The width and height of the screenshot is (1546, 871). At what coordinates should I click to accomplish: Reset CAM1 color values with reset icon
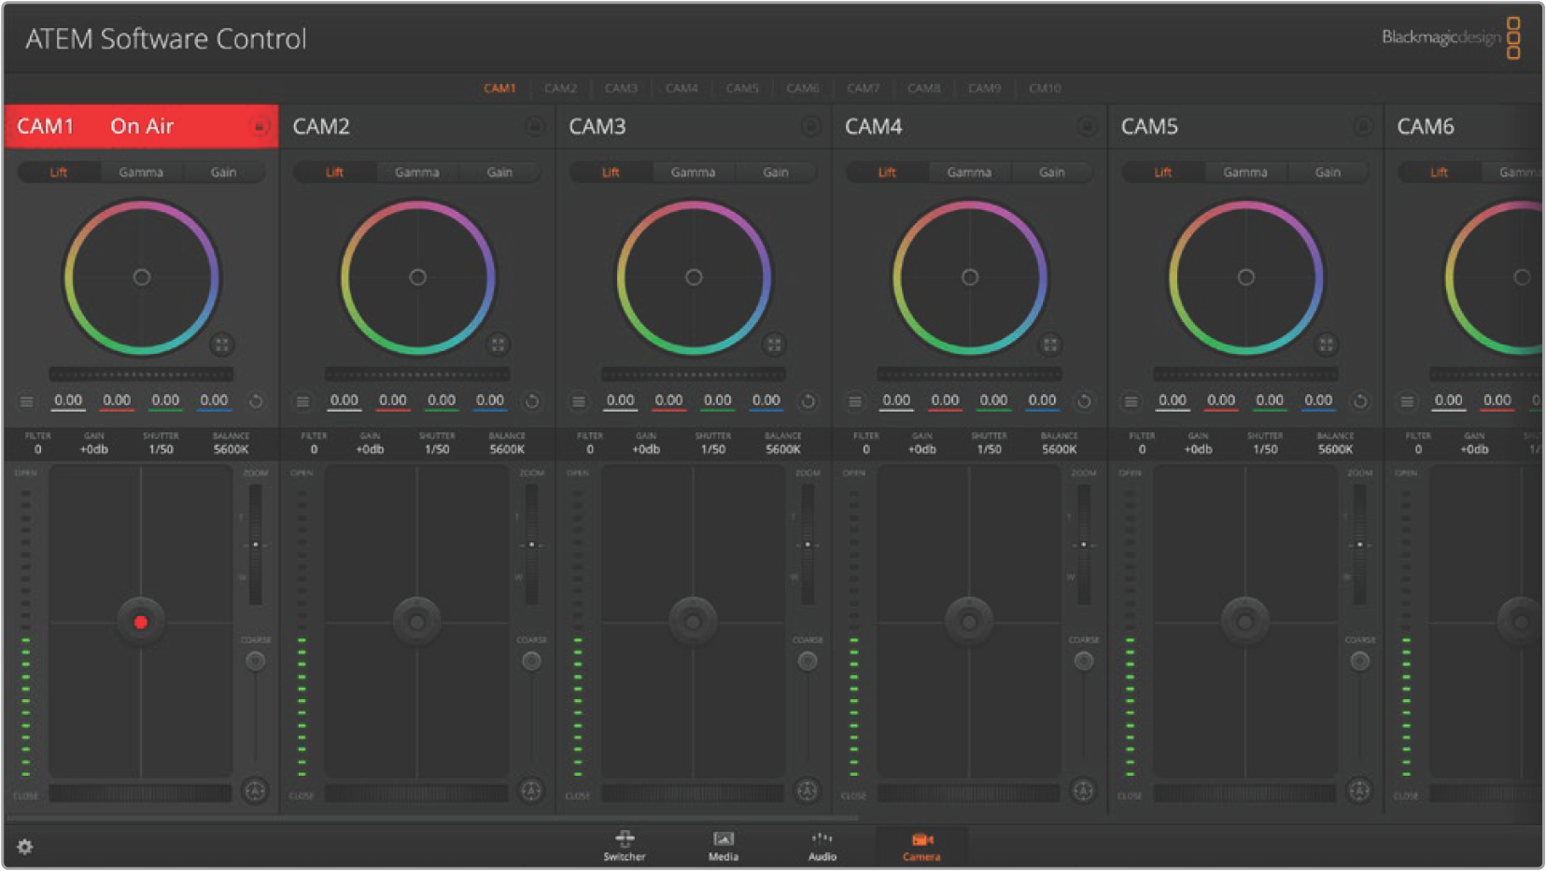click(x=256, y=401)
